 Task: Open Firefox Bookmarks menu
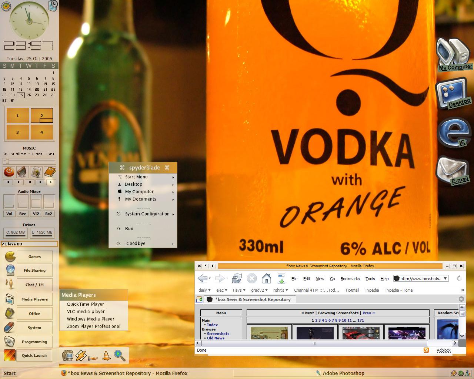350,279
